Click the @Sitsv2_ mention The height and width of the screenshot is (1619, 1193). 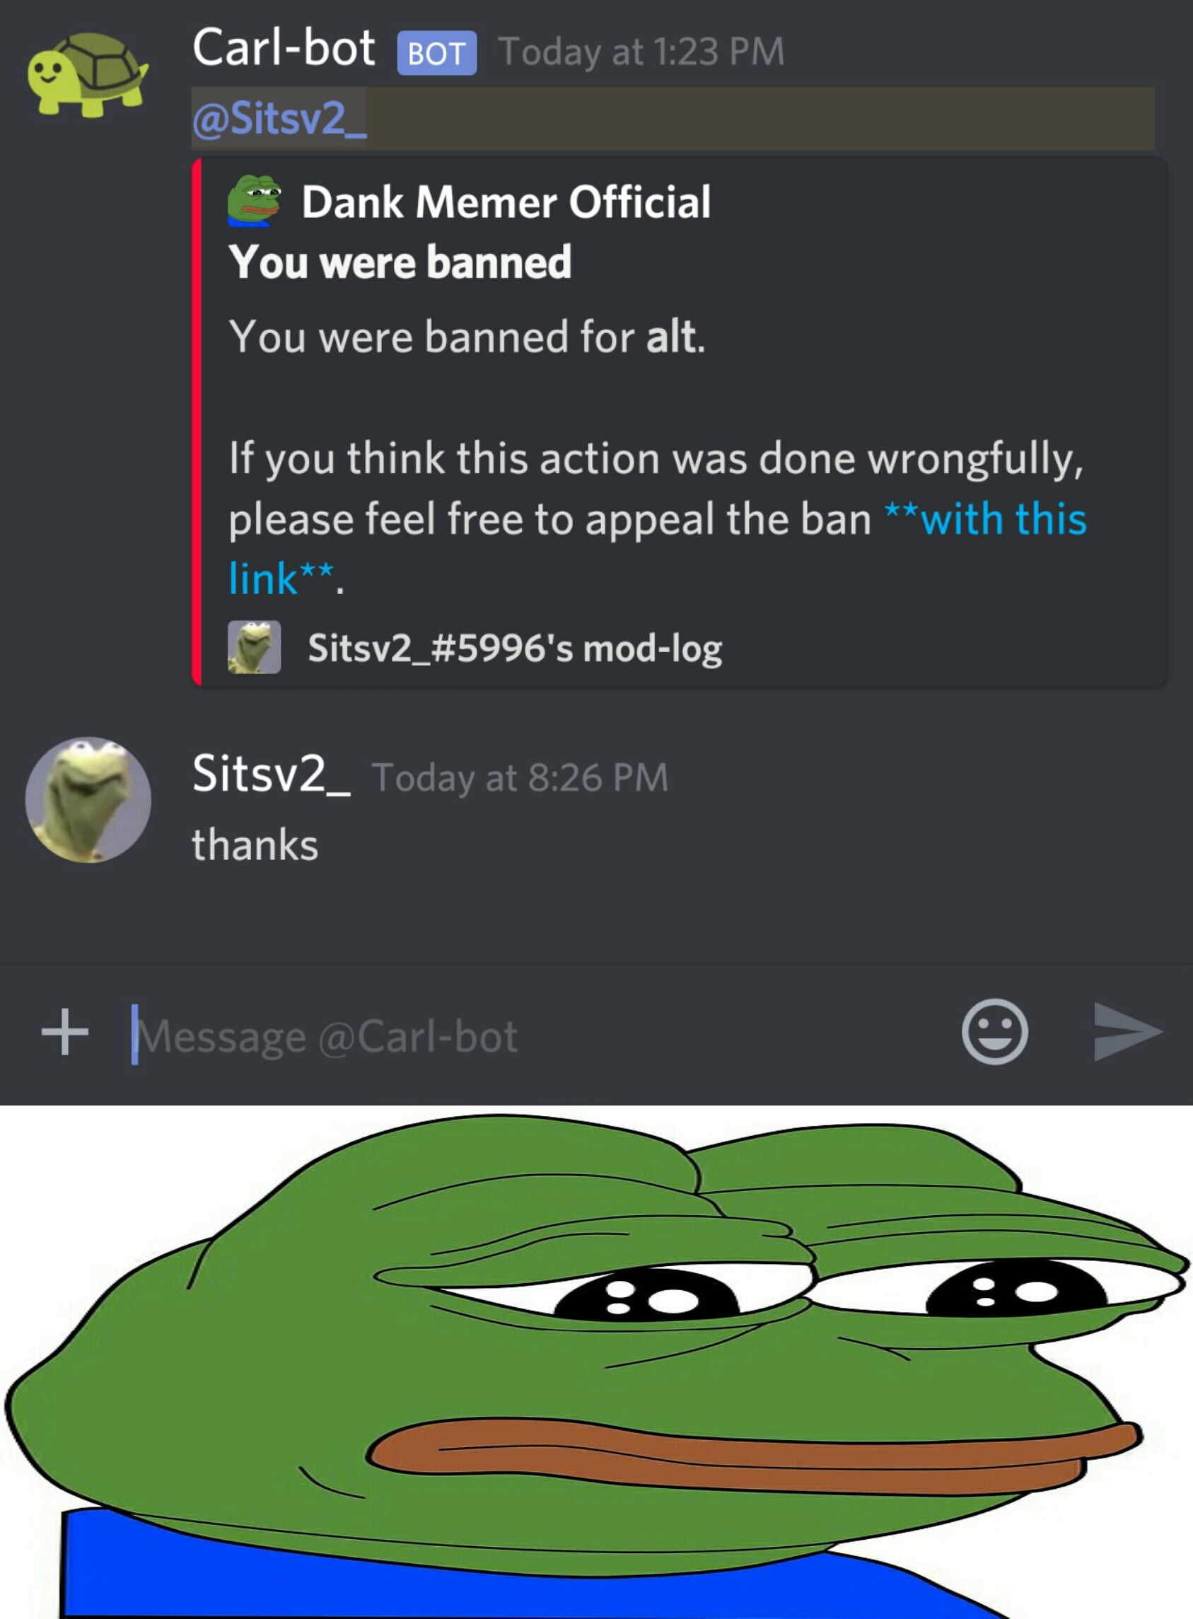(279, 117)
